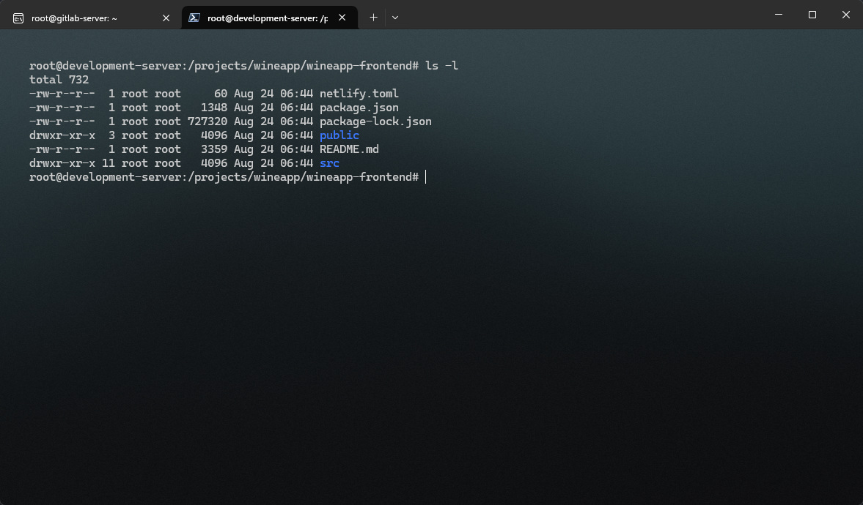The width and height of the screenshot is (863, 505).
Task: Click the PowerShell icon on the development-server tab
Action: point(194,18)
